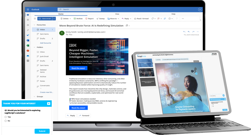
Task: Click Read the report below bullet list
Action: pos(78,108)
